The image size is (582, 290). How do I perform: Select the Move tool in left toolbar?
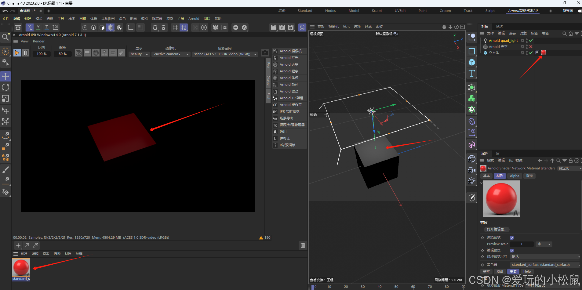pyautogui.click(x=5, y=76)
